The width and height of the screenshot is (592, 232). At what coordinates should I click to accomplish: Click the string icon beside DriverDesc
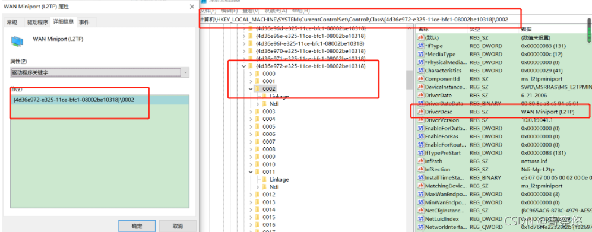pos(420,112)
